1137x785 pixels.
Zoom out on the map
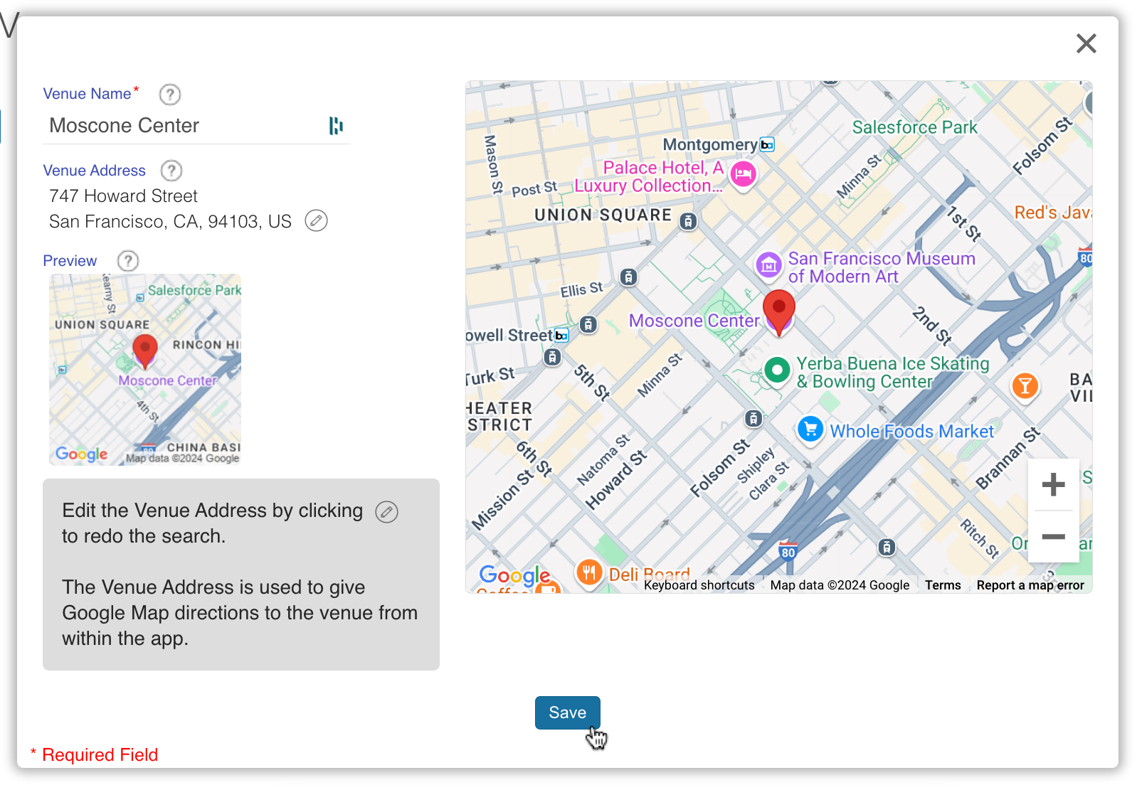pos(1053,537)
